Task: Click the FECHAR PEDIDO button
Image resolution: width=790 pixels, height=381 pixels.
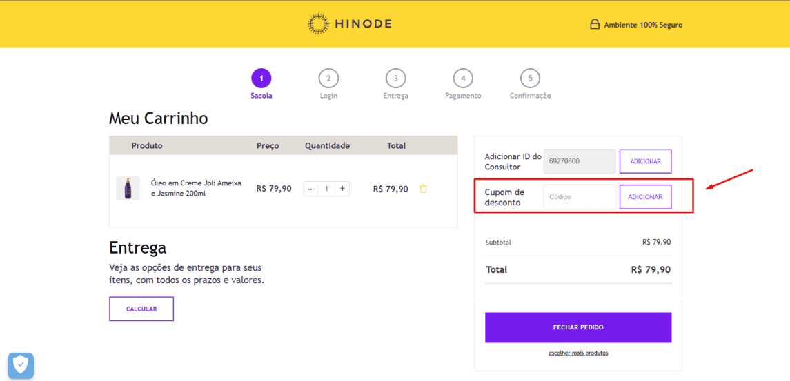Action: 578,327
